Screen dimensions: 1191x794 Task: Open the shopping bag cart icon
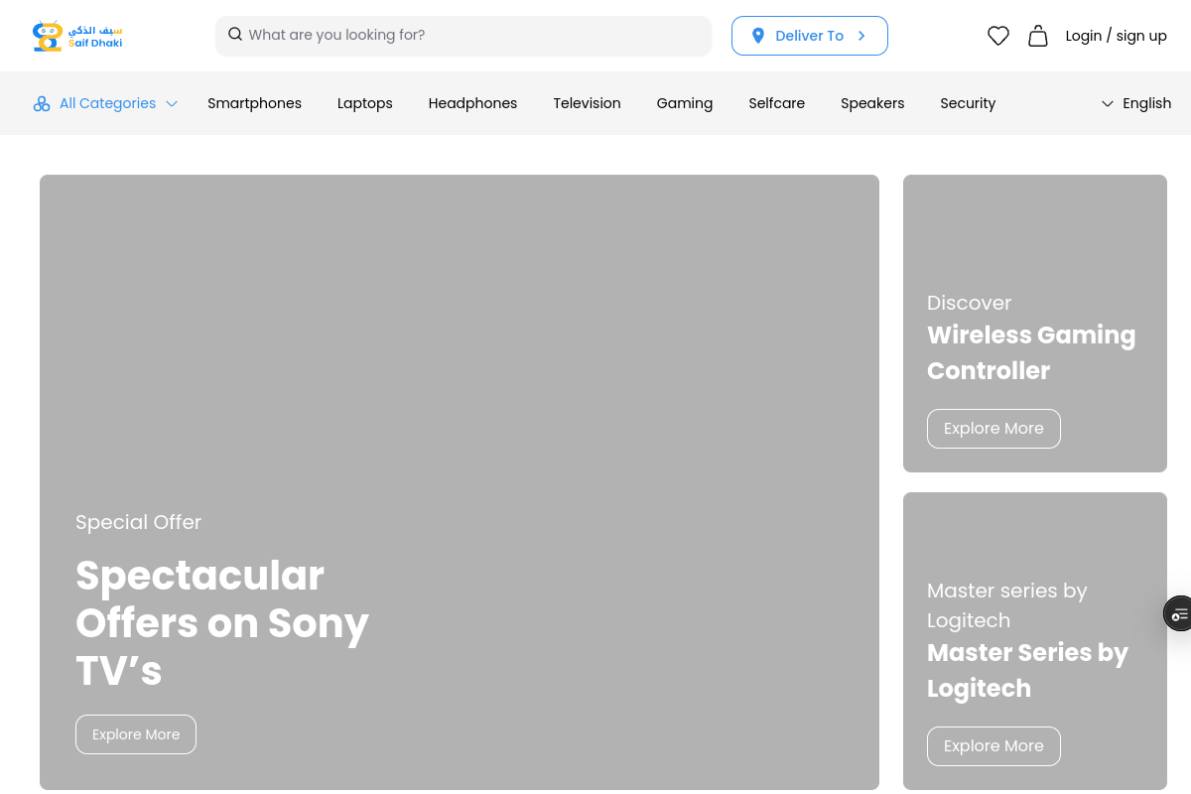[x=1037, y=36]
